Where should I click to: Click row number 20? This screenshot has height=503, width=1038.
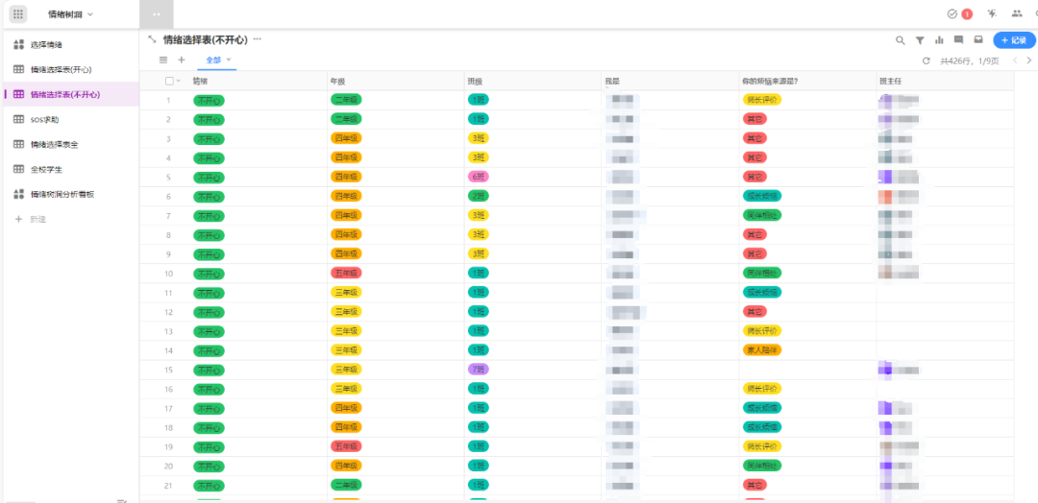169,466
